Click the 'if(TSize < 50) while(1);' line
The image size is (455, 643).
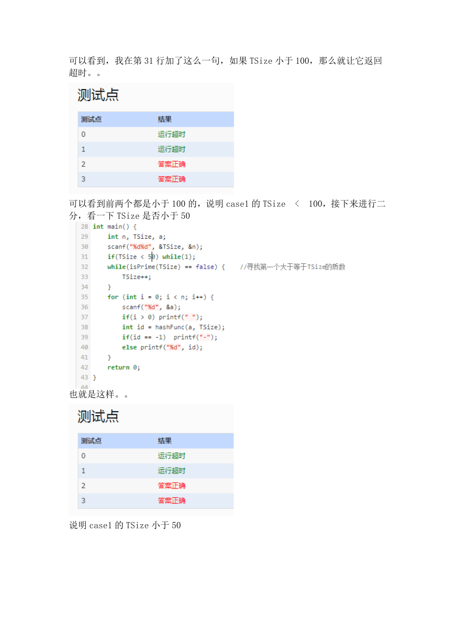pyautogui.click(x=151, y=257)
